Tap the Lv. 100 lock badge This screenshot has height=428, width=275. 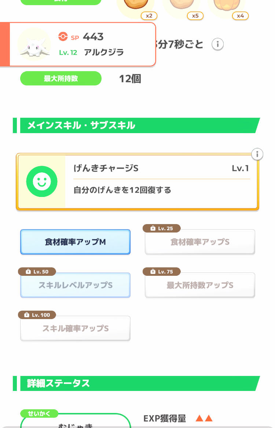[x=37, y=315]
